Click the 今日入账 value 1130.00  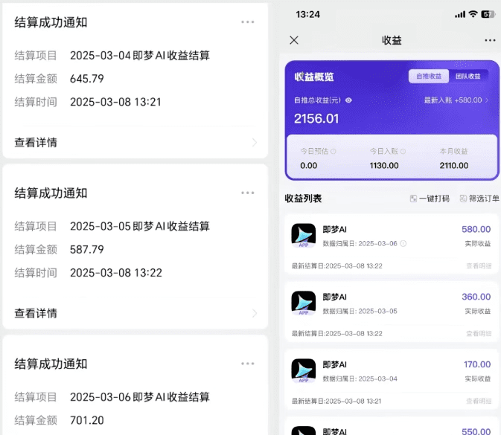pos(384,166)
